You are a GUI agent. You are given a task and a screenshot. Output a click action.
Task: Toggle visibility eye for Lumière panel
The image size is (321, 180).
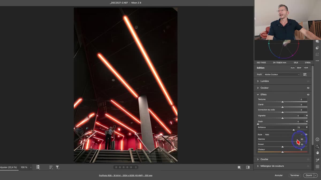(x=308, y=81)
